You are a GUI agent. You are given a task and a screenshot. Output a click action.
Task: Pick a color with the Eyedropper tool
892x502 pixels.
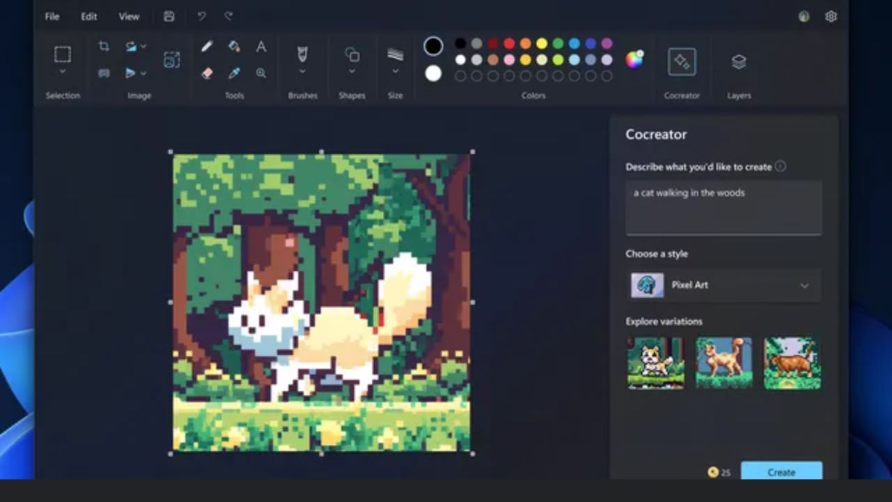[x=234, y=74]
